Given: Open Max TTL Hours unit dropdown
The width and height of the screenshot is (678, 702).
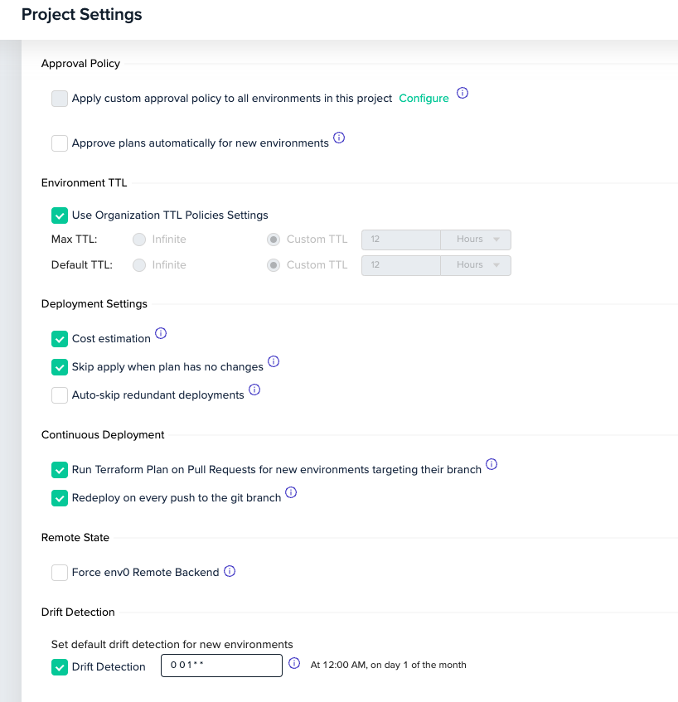Looking at the screenshot, I should [477, 240].
